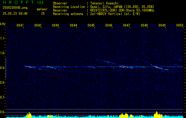186x118 pixels.
Task: Click the bright red meteor echo near 0847
Action: tap(127, 67)
